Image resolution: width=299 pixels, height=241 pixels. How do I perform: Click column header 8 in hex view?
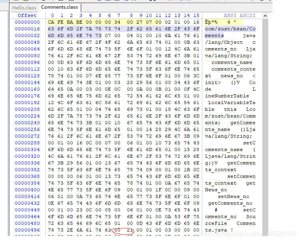(132, 15)
